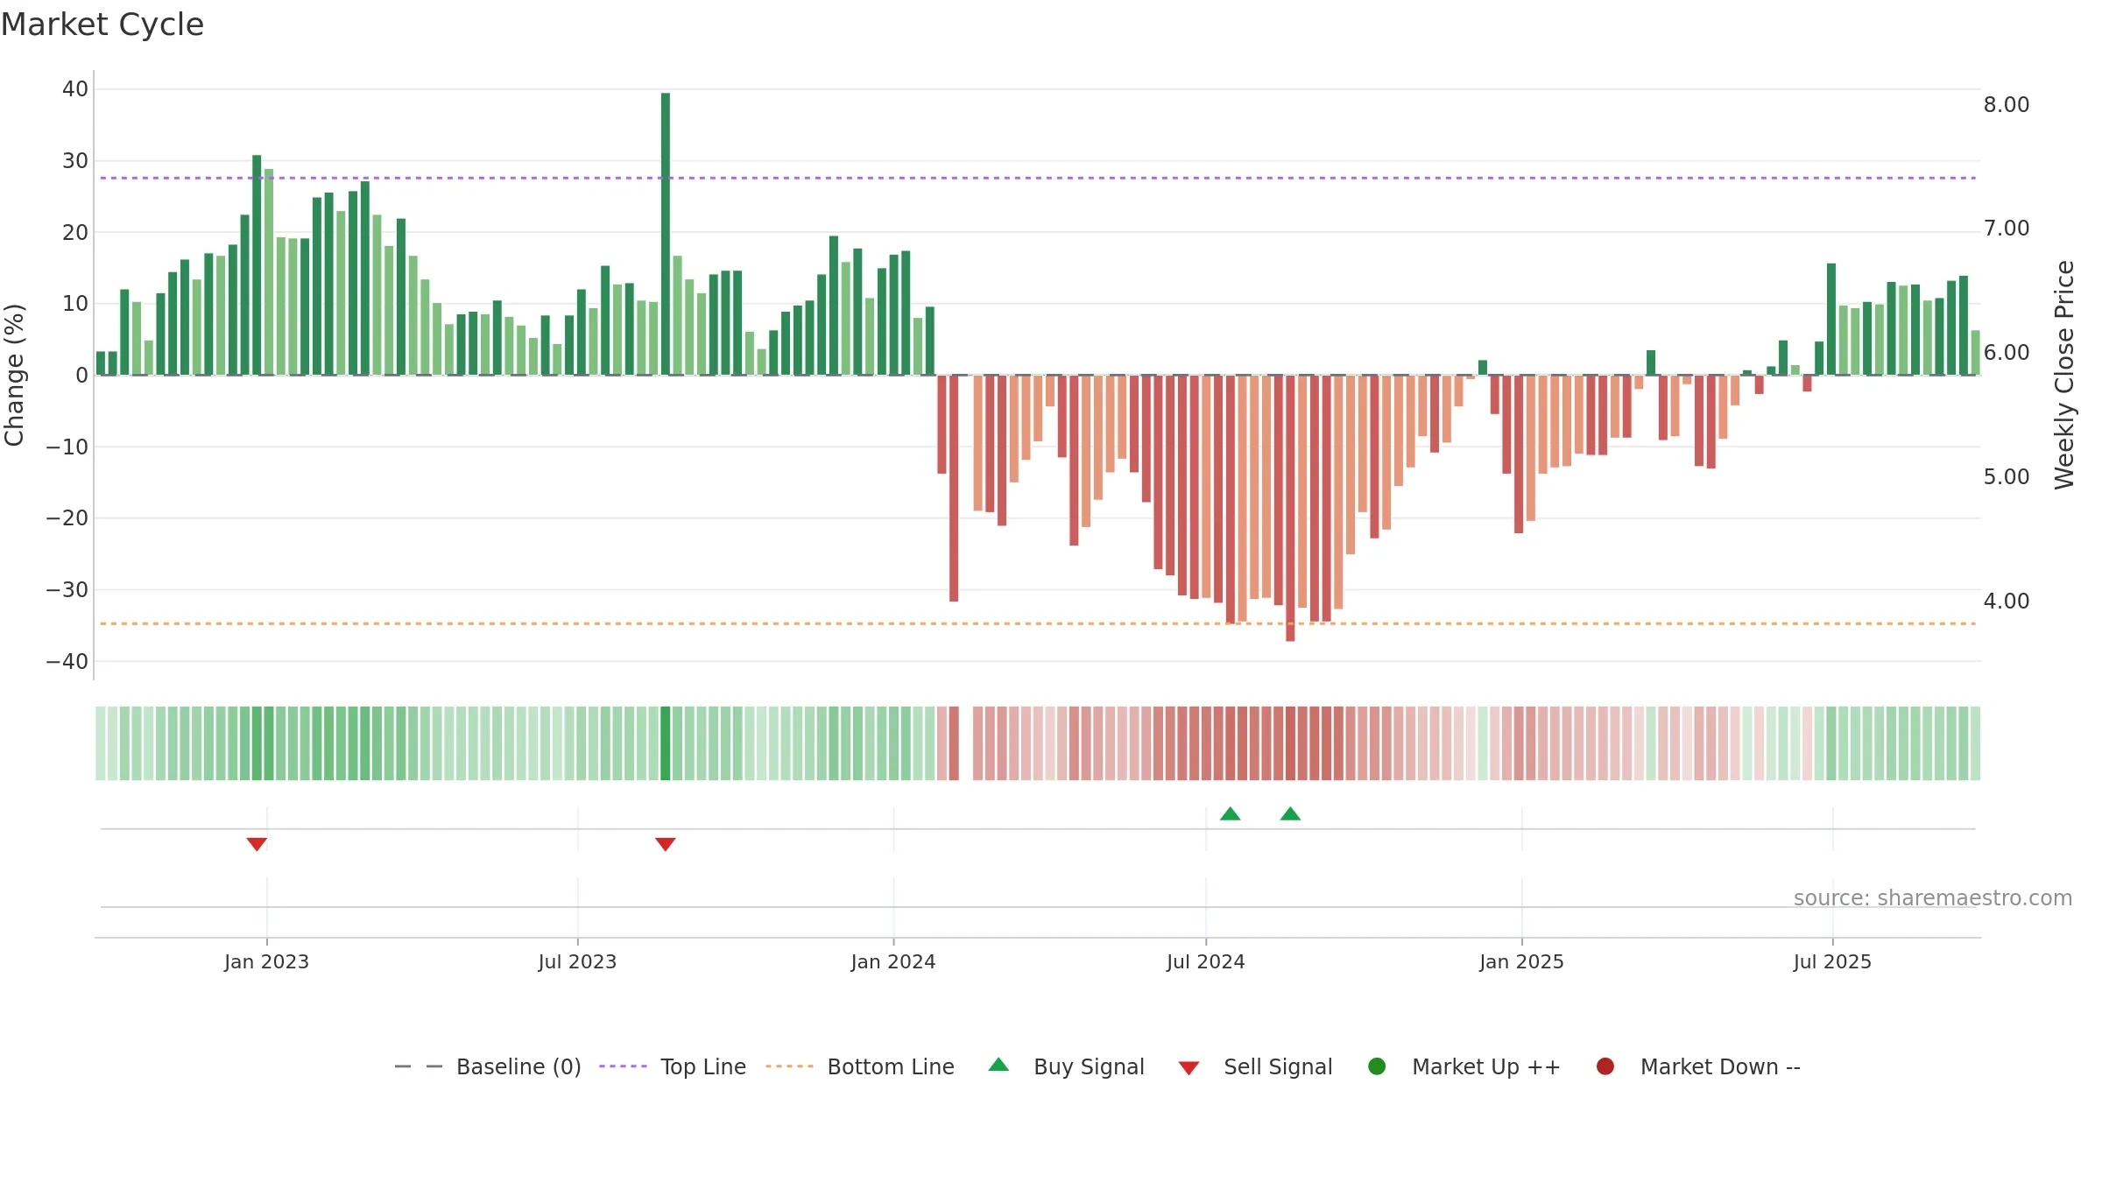The height and width of the screenshot is (1182, 2102).
Task: Click the Sell Signal red triangle legend icon
Action: pyautogui.click(x=1189, y=1068)
